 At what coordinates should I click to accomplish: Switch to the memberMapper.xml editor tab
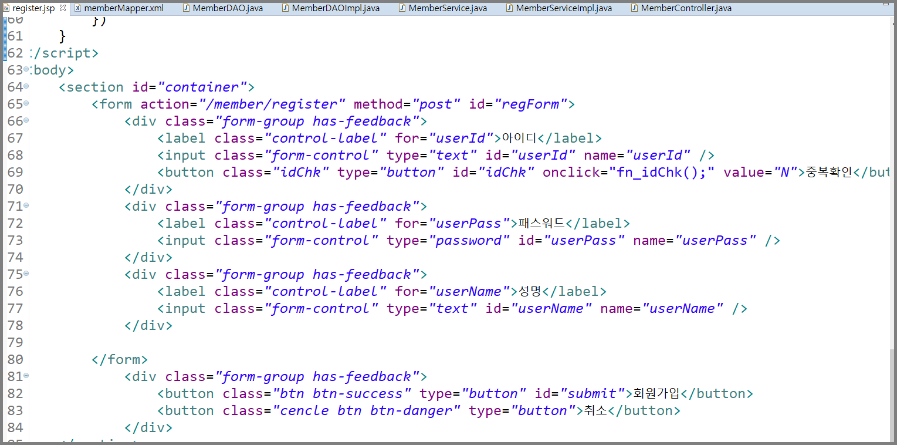point(119,8)
